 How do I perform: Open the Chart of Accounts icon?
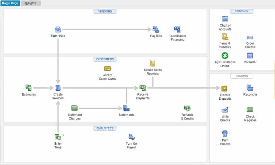point(225,19)
